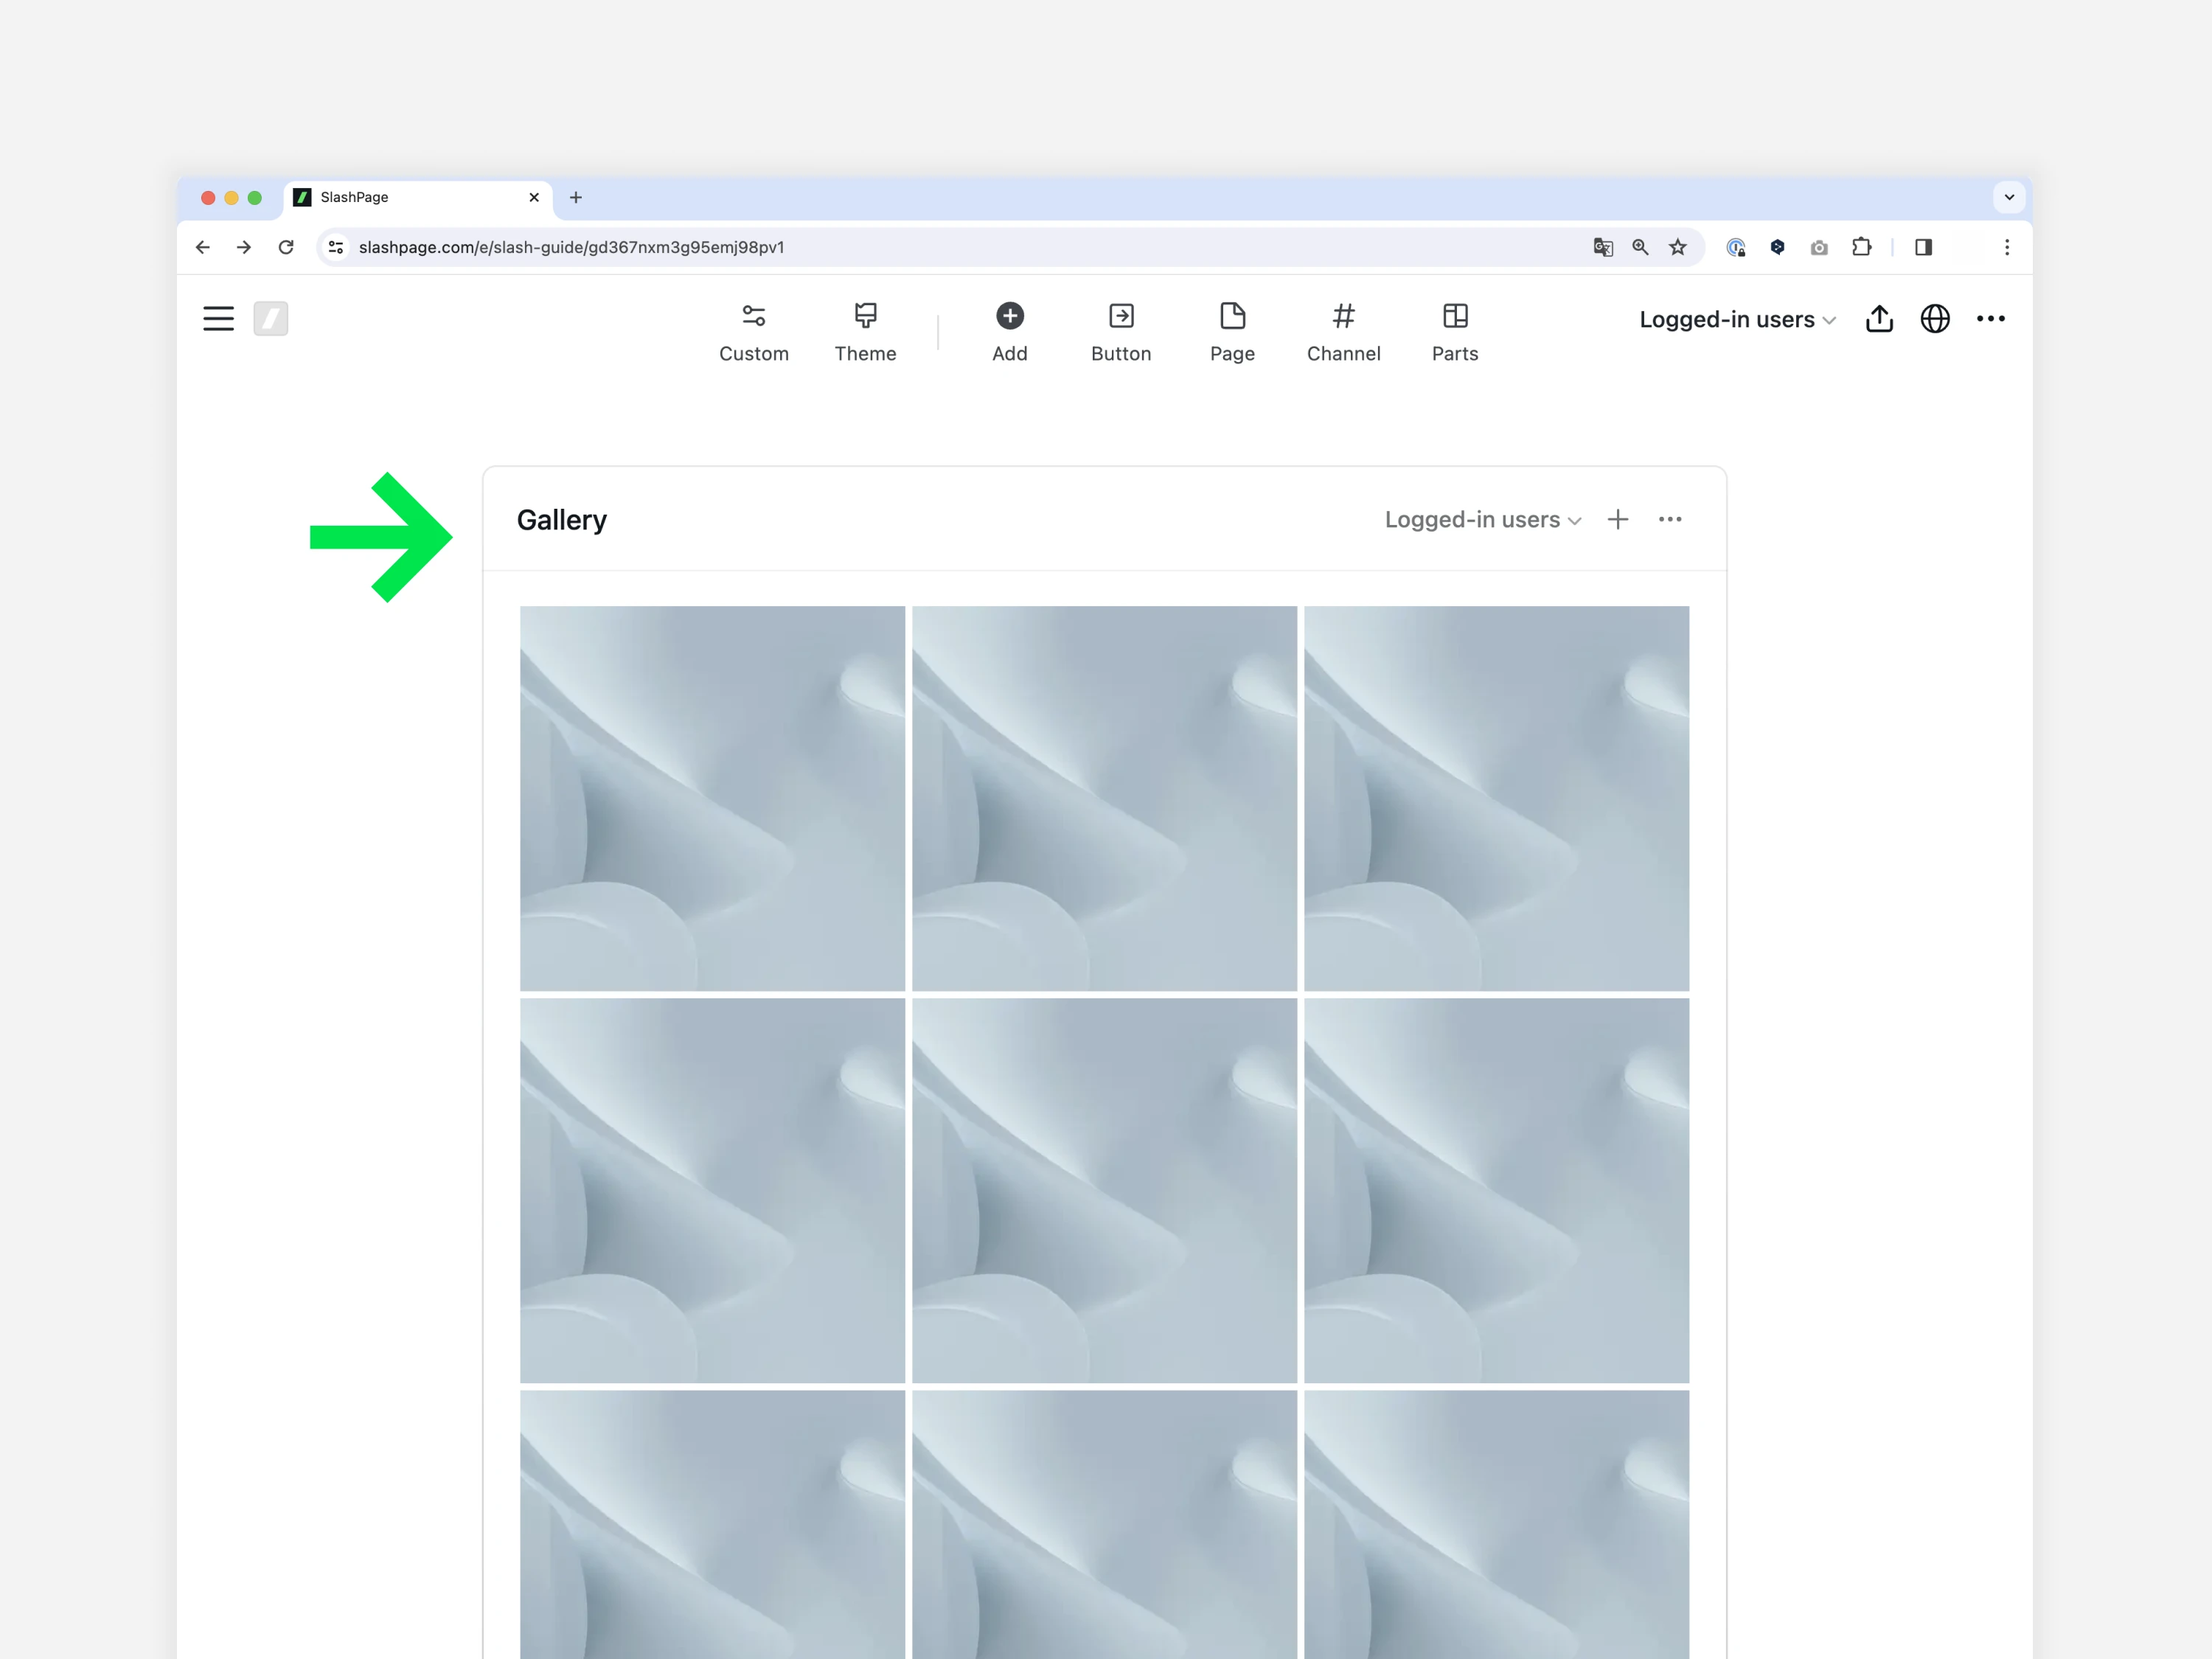Click the zoom magnifier icon in address bar

coord(1640,247)
